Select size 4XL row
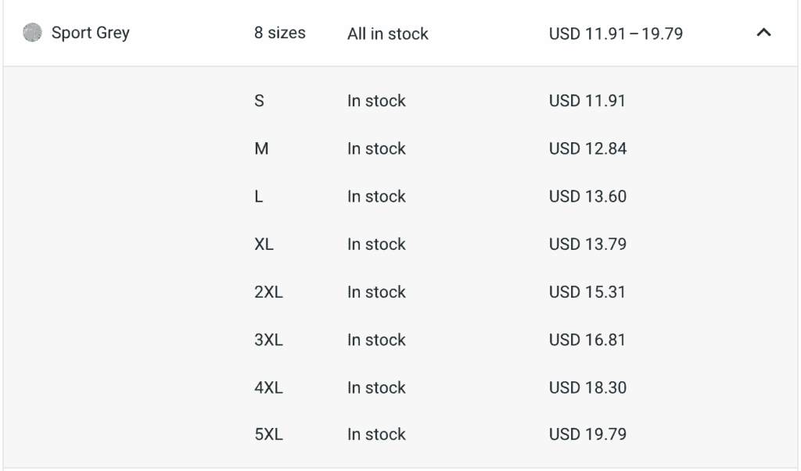 [400, 388]
